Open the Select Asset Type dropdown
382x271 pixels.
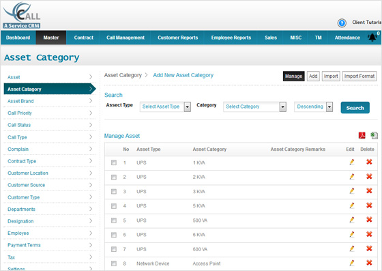[165, 106]
